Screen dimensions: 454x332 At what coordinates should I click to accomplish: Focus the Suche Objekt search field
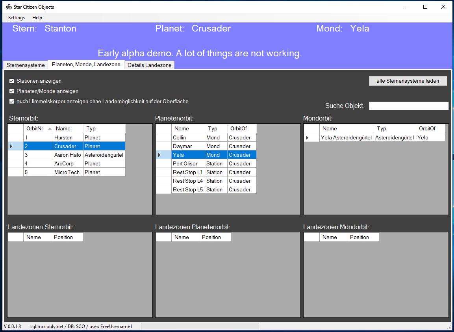(x=409, y=106)
